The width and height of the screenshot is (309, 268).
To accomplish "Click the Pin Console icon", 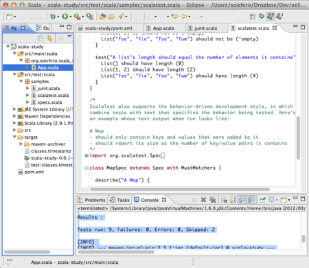I will [x=262, y=200].
